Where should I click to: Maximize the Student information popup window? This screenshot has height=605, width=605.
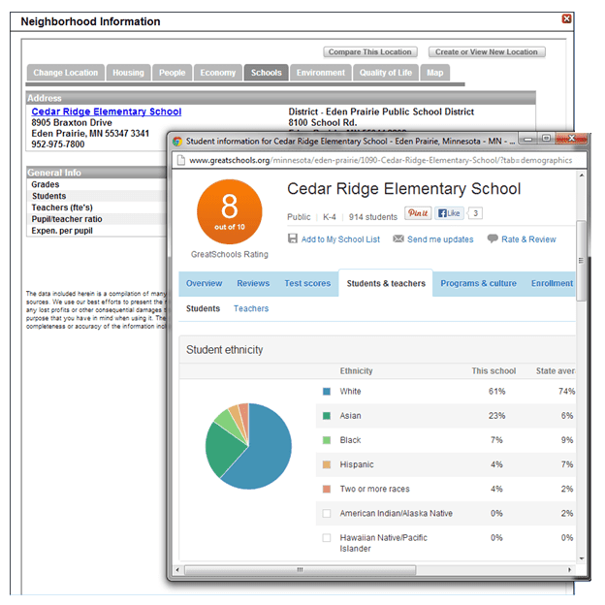546,139
